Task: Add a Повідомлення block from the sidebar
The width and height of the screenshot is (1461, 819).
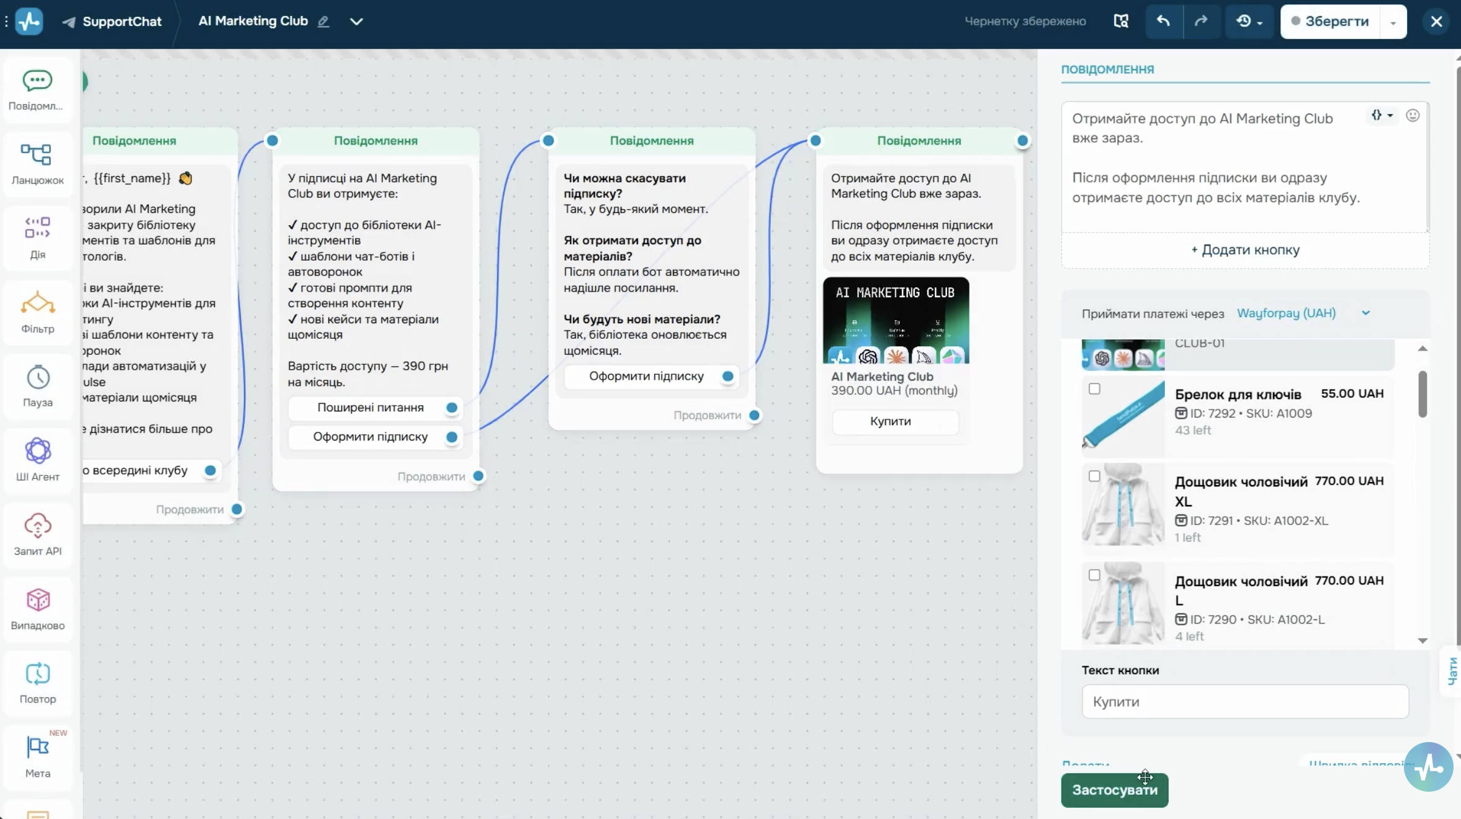Action: (37, 91)
